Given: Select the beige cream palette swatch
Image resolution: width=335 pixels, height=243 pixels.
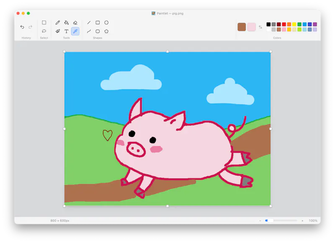Looking at the screenshot, I should tap(294, 29).
